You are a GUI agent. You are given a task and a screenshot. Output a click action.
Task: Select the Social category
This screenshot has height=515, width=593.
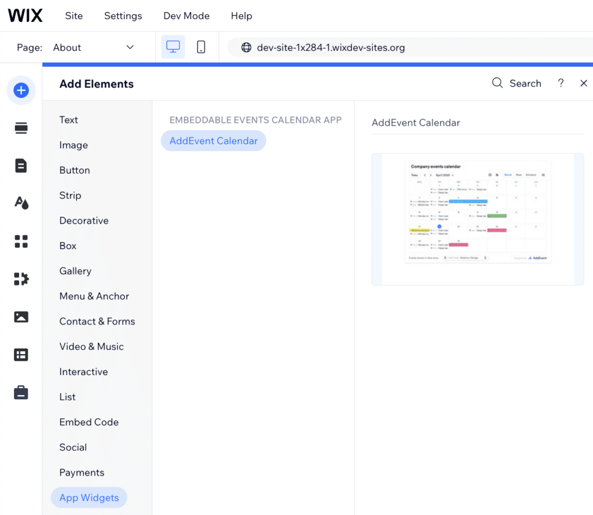(x=73, y=447)
